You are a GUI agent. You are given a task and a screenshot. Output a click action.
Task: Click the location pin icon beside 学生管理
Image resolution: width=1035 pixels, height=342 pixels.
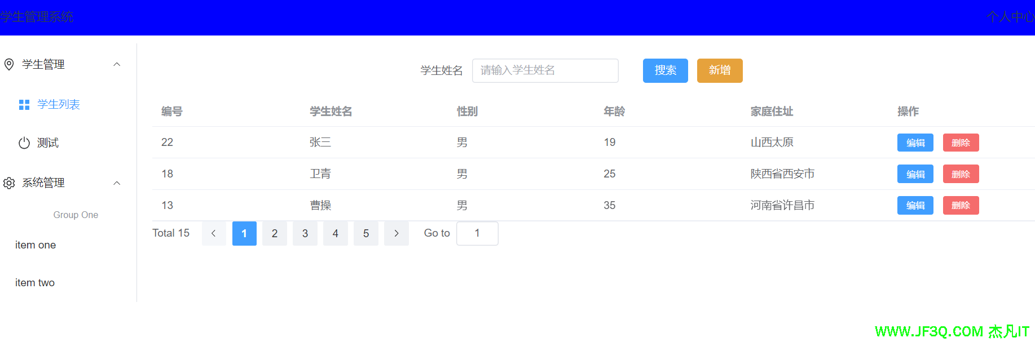coord(9,64)
